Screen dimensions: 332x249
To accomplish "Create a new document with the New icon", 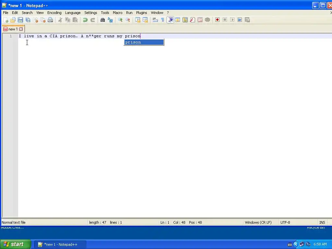I will (x=6, y=20).
